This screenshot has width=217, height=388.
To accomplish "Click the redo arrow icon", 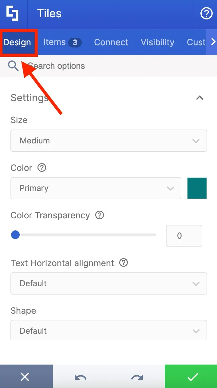I will pyautogui.click(x=137, y=377).
